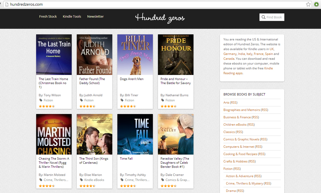321x193 pixels.
Task: Click the star rating under Tony Wilson
Action: (x=47, y=106)
